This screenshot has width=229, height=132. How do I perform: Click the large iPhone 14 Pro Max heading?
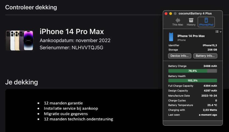(x=72, y=31)
